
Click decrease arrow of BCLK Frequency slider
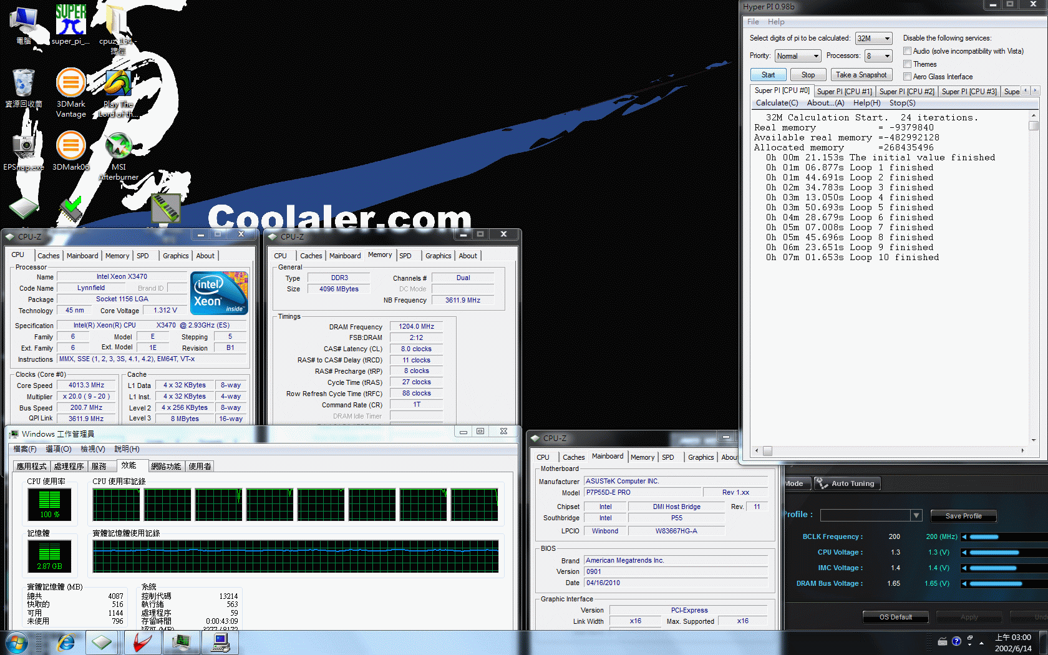[x=964, y=536]
